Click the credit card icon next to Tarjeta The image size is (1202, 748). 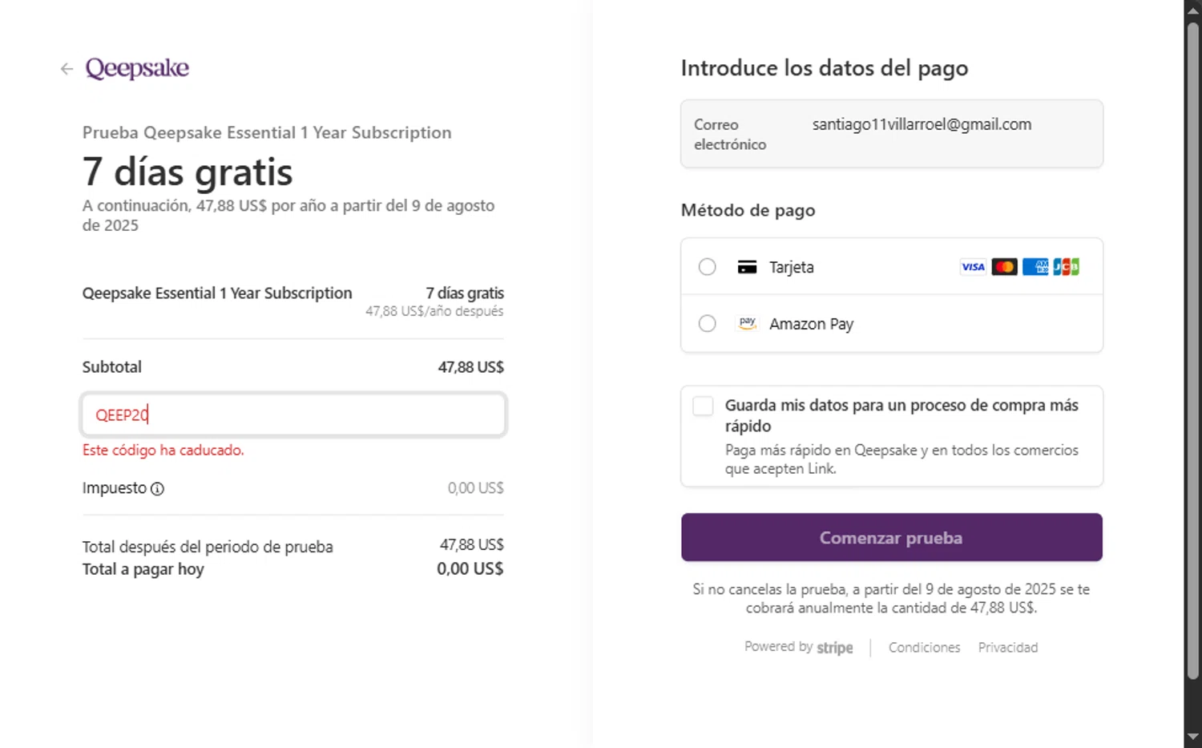(747, 267)
